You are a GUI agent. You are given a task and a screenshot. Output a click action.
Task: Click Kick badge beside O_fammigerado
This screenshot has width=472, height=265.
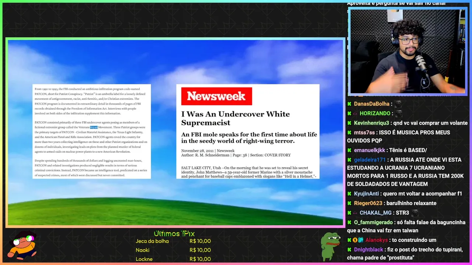[x=350, y=222]
